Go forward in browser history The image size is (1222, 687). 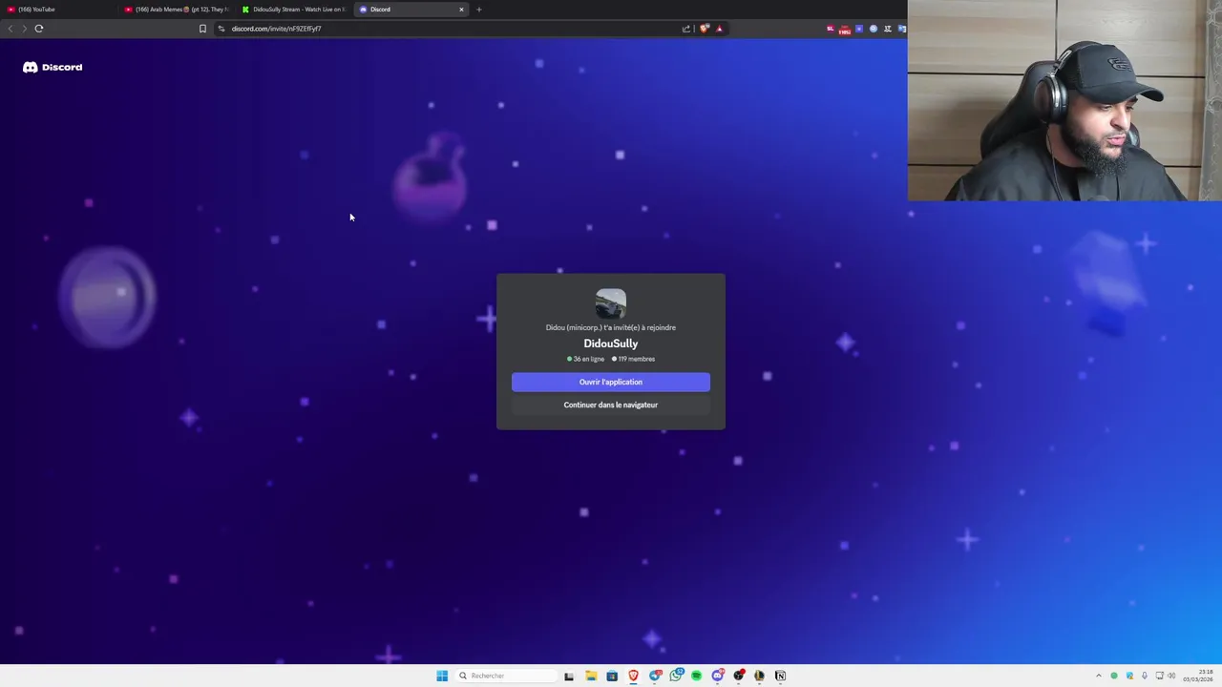pos(24,29)
